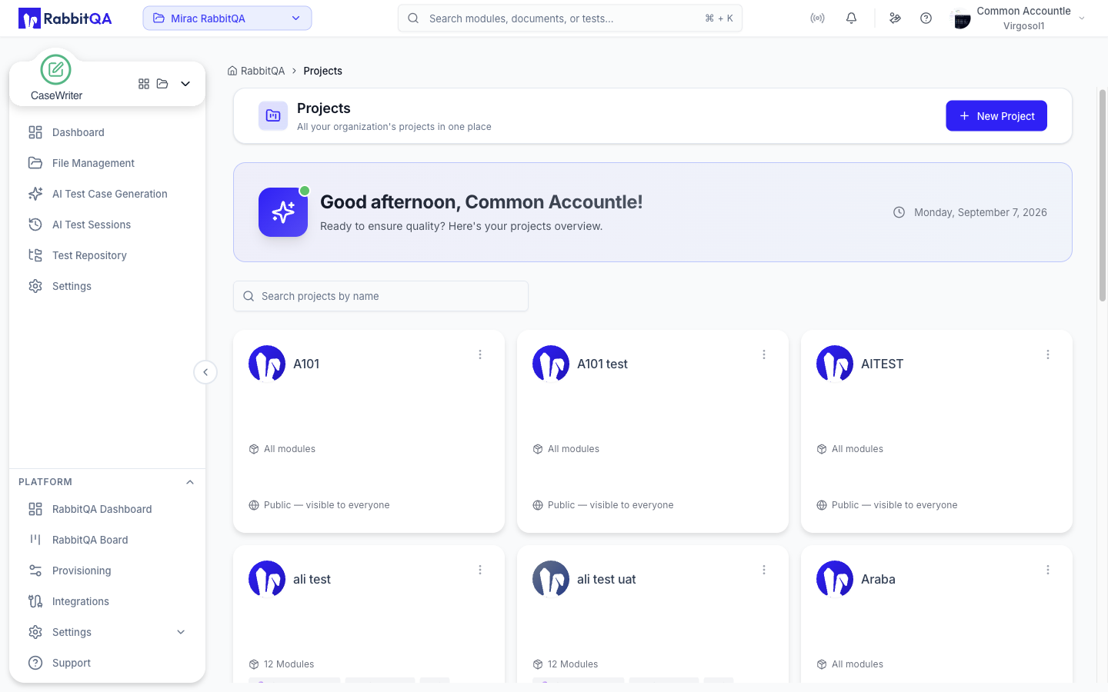Image resolution: width=1108 pixels, height=692 pixels.
Task: Open AI Test Sessions
Action: click(x=108, y=225)
